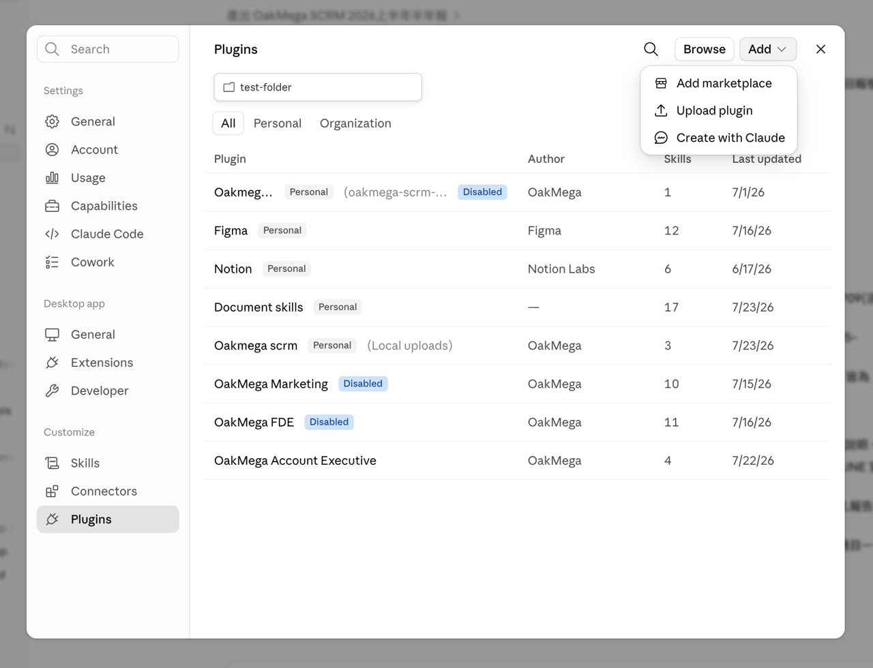
Task: Open the OakMega Marketing plugin row
Action: pyautogui.click(x=518, y=384)
